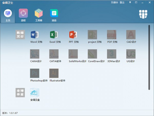Screen dimensions: 154x116
Task: Open the skin (shirt) icon in title bar
Action: pyautogui.click(x=131, y=2)
